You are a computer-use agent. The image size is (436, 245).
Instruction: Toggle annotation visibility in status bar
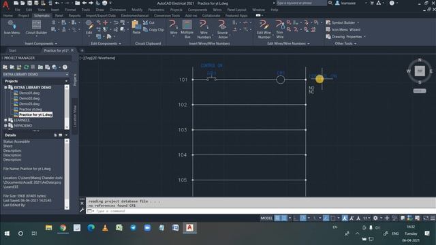pyautogui.click(x=345, y=218)
